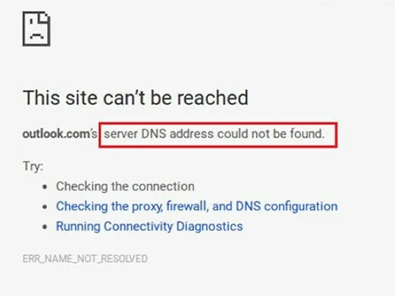The width and height of the screenshot is (395, 296).
Task: Click the "Checking the connection" suggestion text
Action: pos(125,186)
